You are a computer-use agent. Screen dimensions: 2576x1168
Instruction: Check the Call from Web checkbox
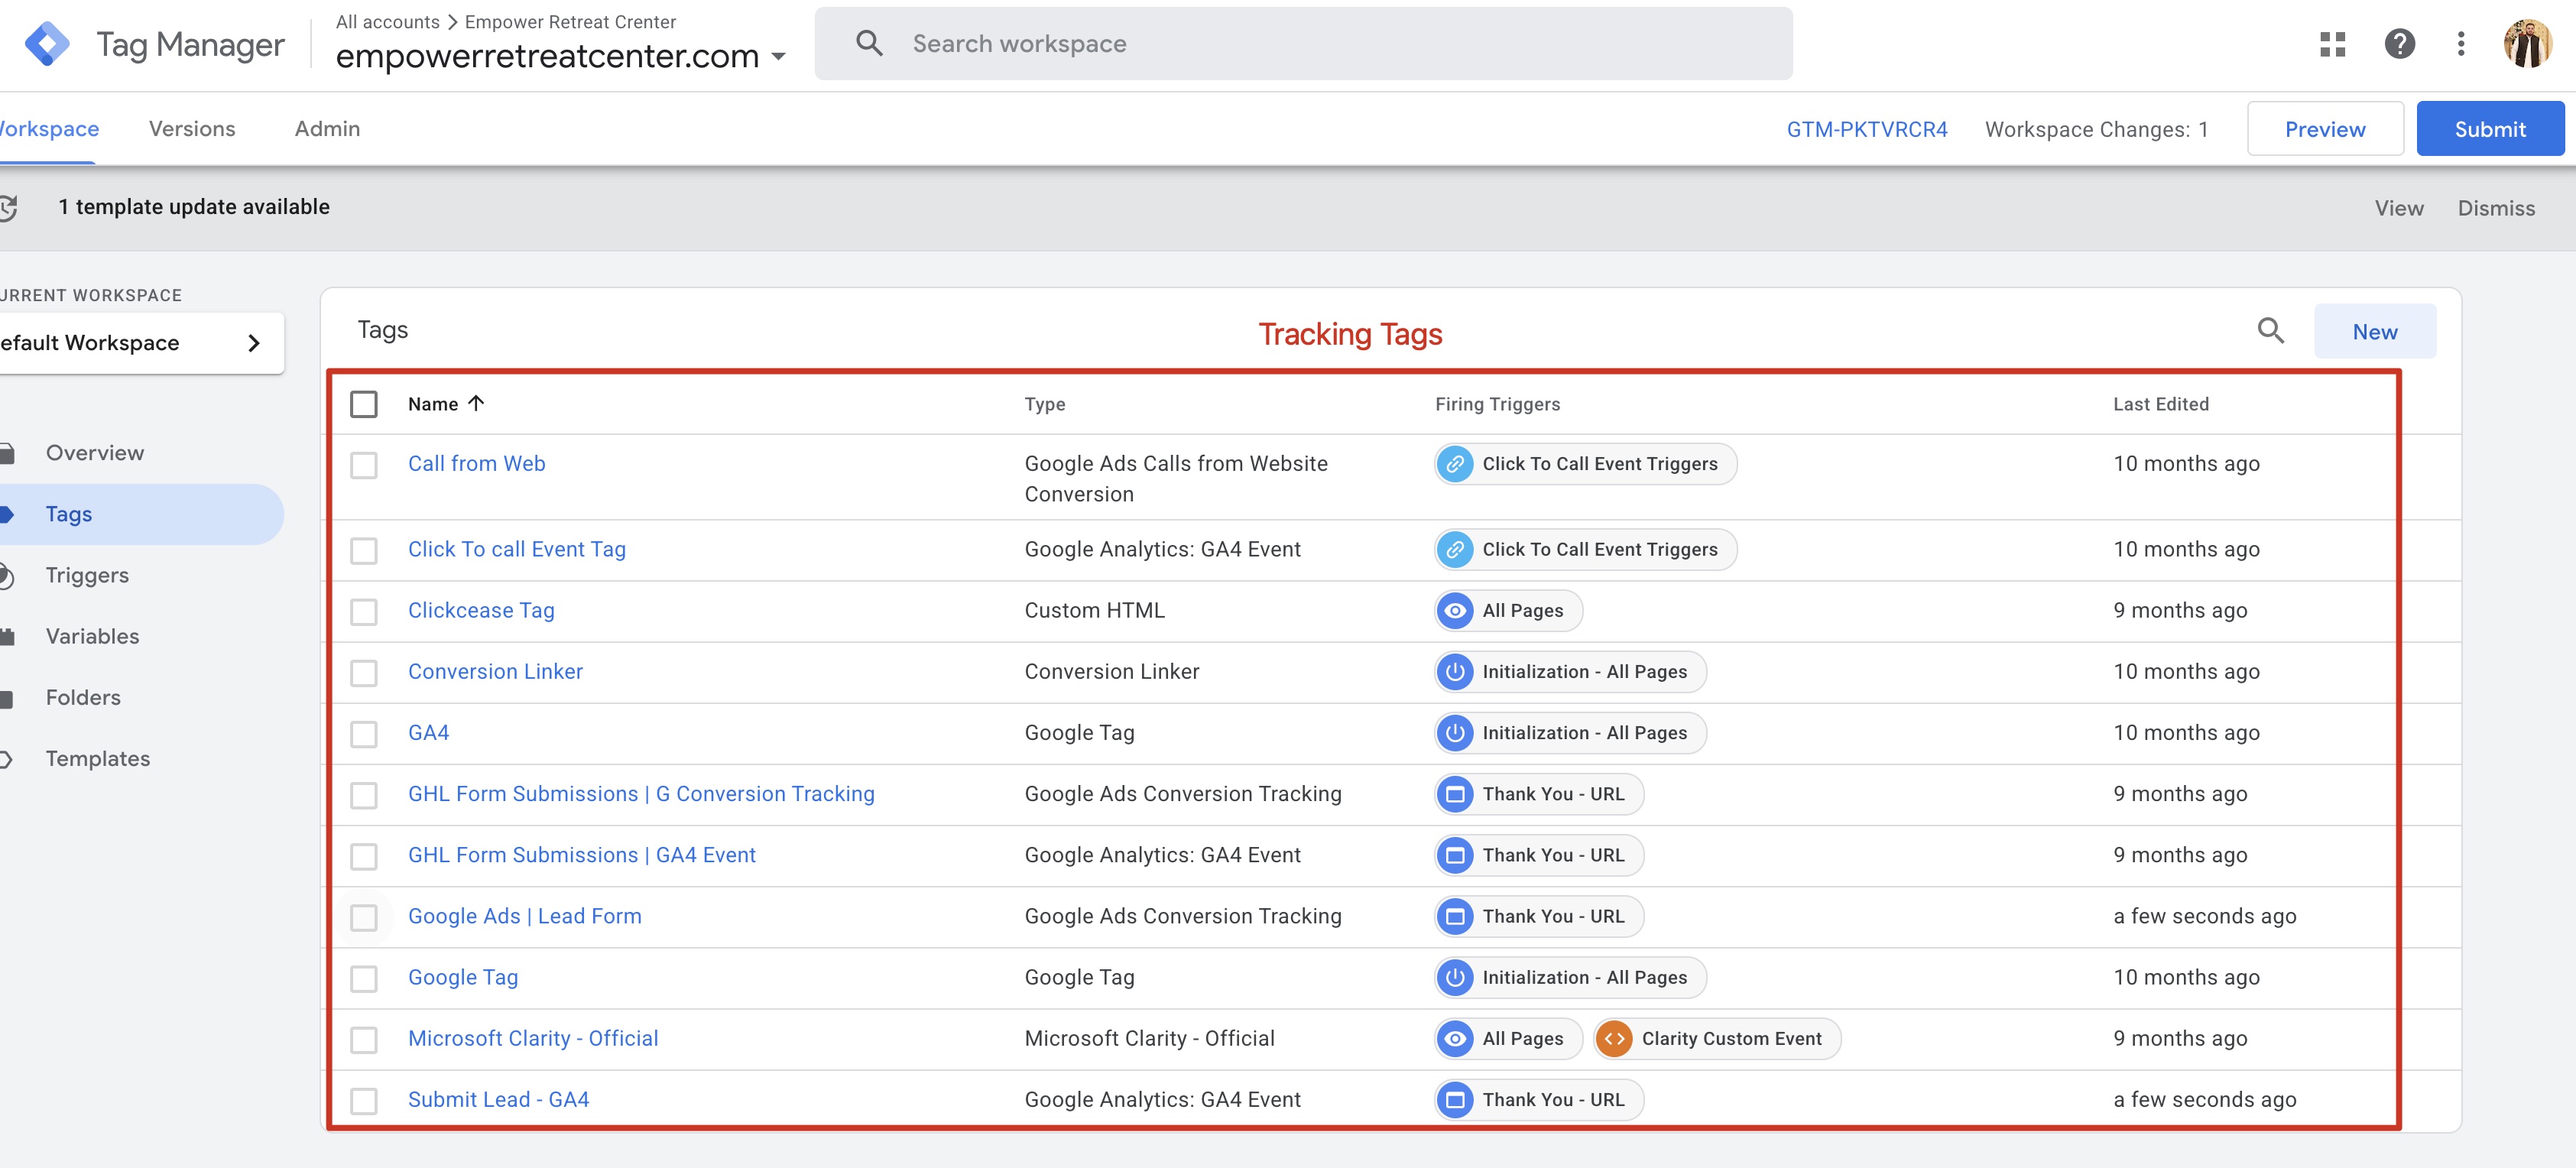click(x=364, y=466)
